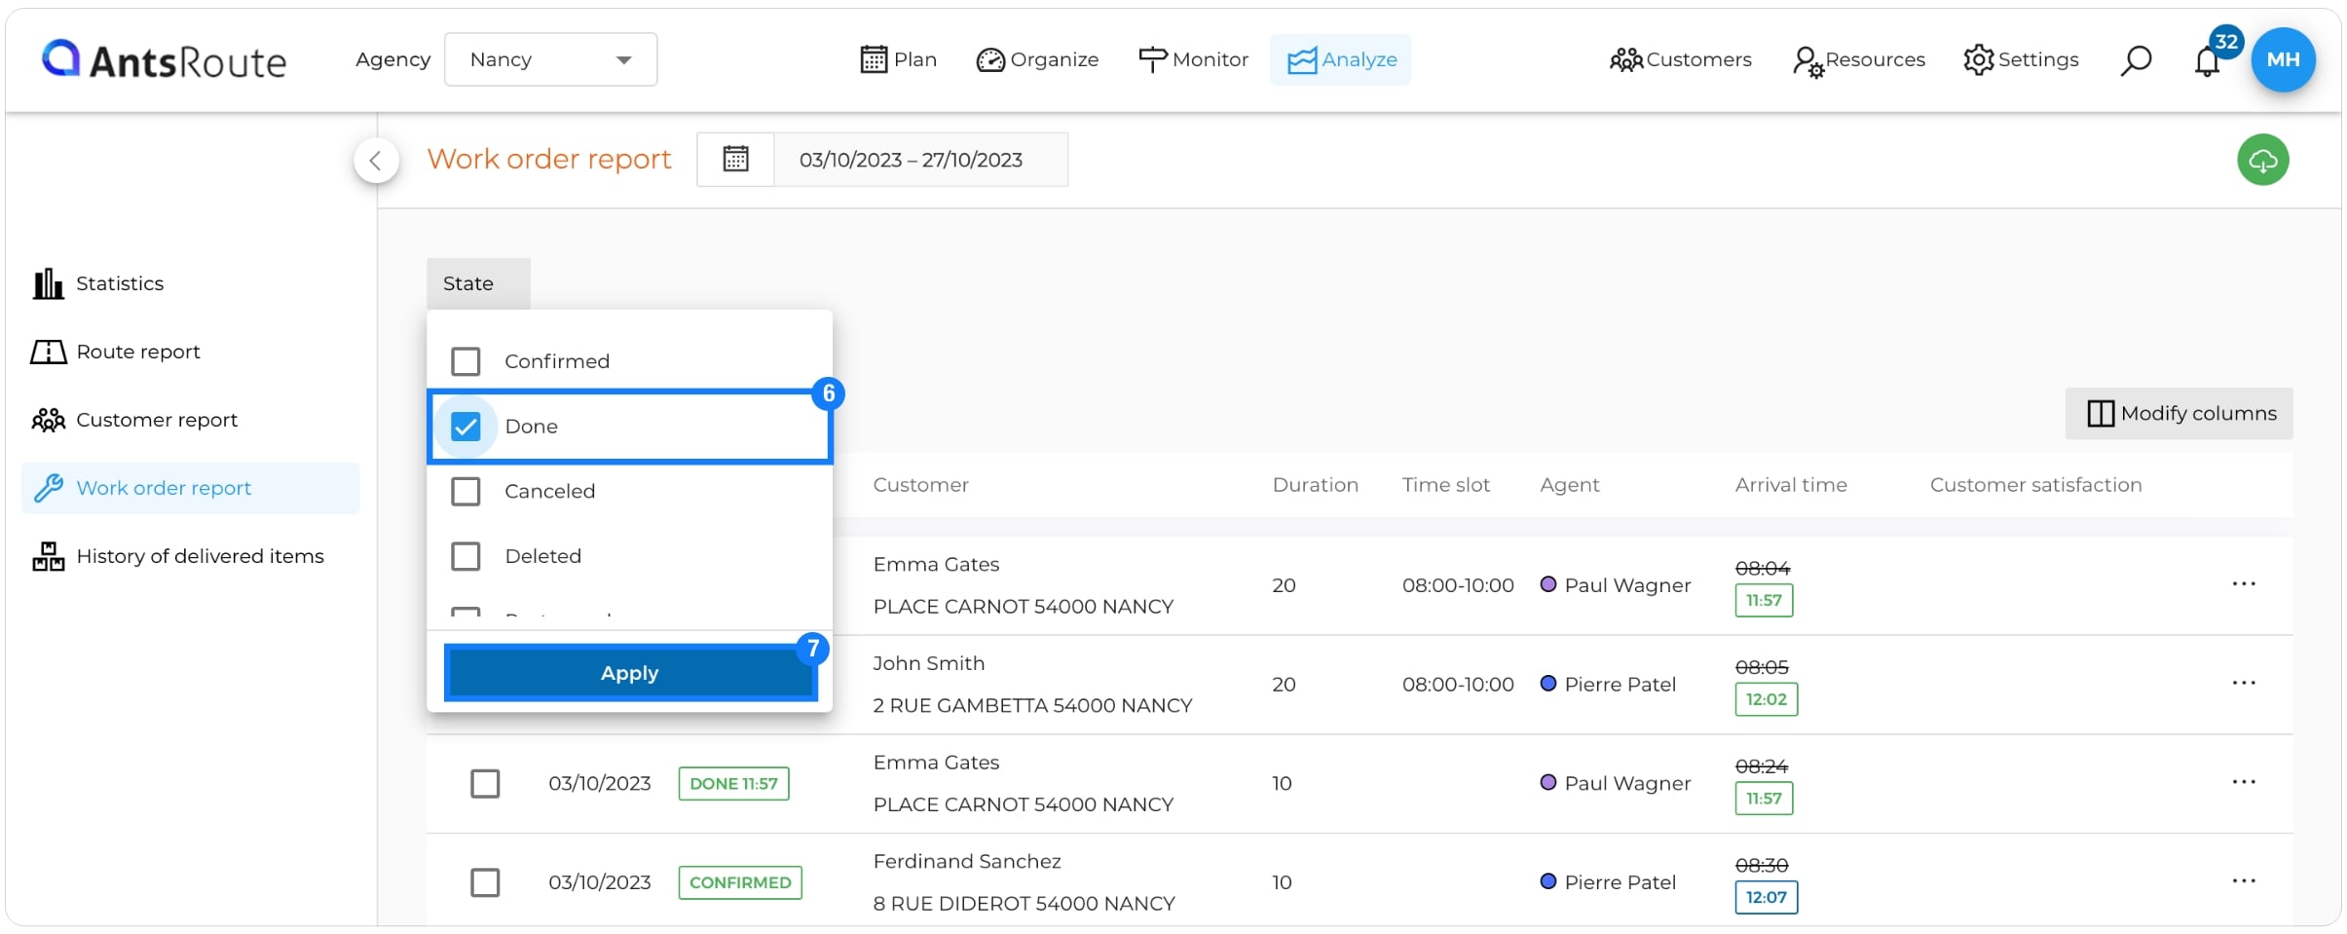The image size is (2347, 934).
Task: Click the blue agent dot for Pierre Patel, John Smith row
Action: 1548,684
